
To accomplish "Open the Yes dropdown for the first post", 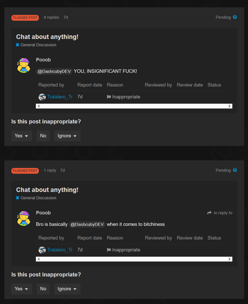I will pos(22,136).
